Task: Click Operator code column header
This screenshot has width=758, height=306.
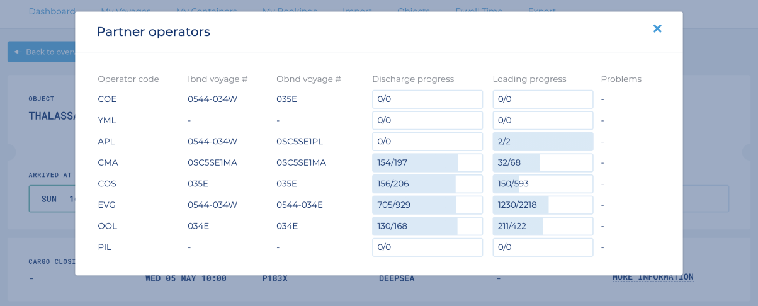Action: [128, 79]
